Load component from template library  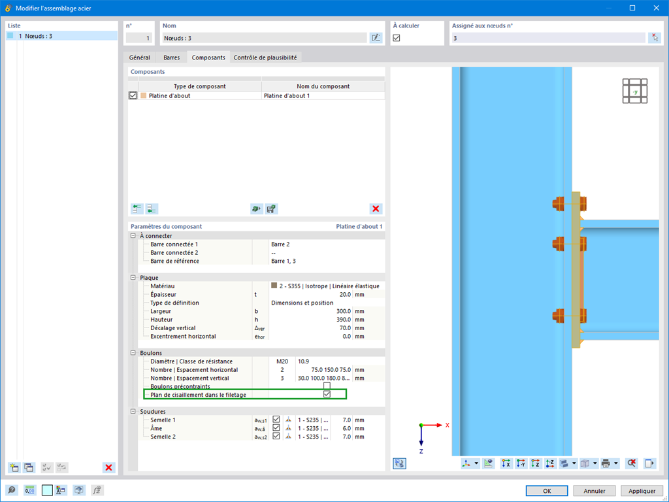tap(256, 209)
